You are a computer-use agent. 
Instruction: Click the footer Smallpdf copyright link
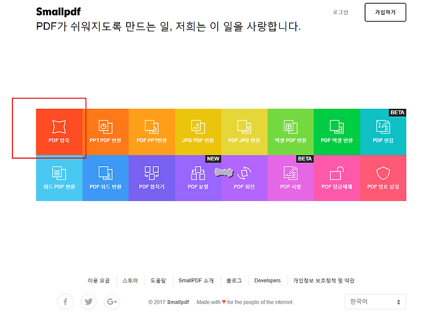(x=178, y=302)
